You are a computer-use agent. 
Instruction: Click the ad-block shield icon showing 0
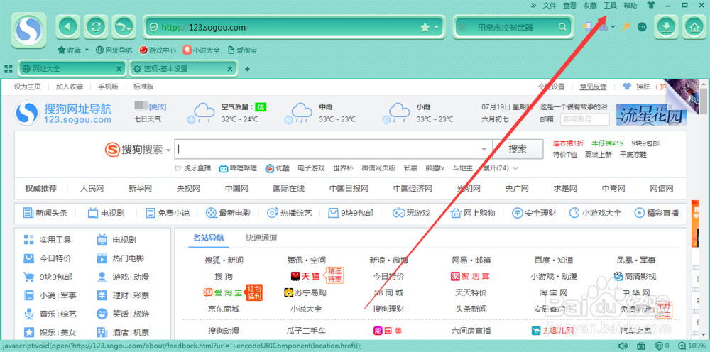[x=663, y=346]
